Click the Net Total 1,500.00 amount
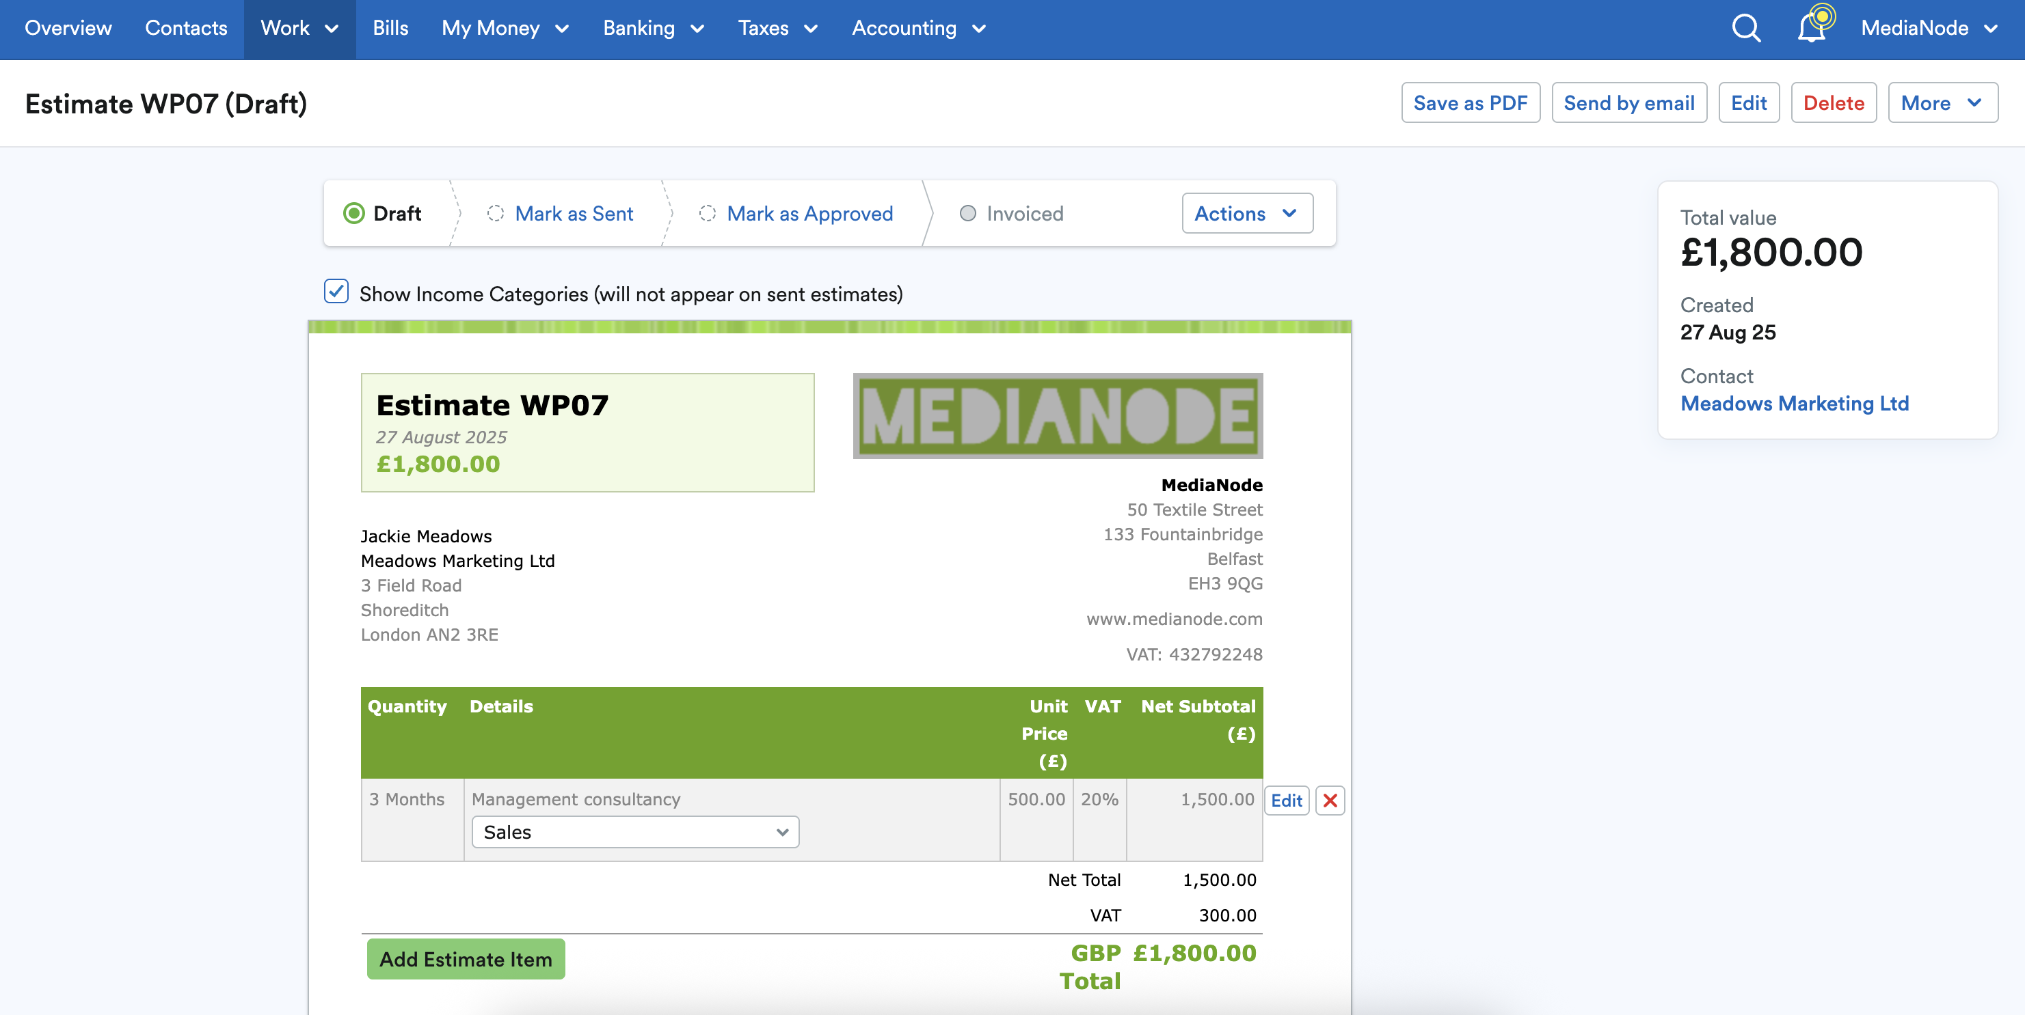The width and height of the screenshot is (2025, 1015). [1219, 880]
